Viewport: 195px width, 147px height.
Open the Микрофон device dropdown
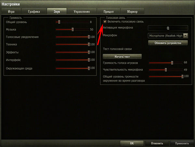tap(168, 35)
